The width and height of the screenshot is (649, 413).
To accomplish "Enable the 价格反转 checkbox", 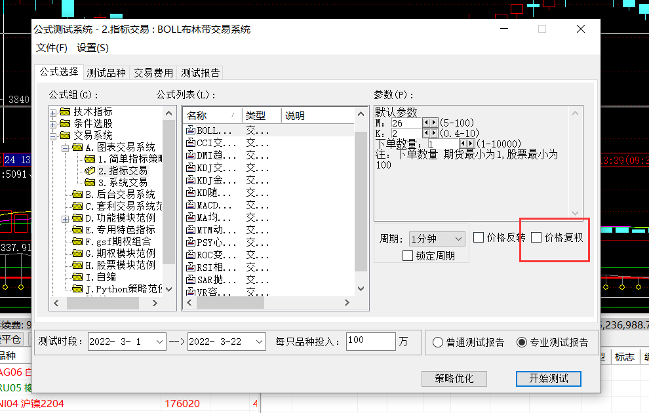I will [479, 237].
